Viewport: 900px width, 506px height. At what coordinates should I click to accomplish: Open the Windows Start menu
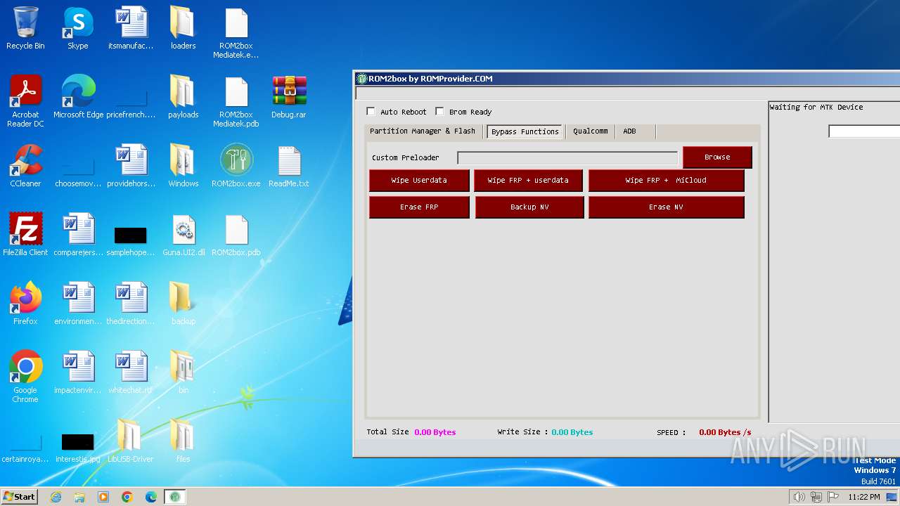click(x=20, y=496)
